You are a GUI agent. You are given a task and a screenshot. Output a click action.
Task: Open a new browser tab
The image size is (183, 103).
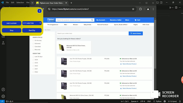click(71, 3)
